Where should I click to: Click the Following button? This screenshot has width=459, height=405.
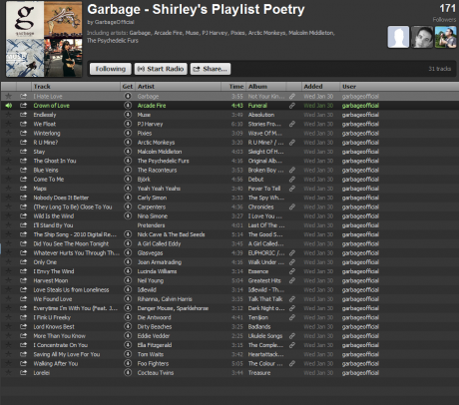(x=111, y=69)
